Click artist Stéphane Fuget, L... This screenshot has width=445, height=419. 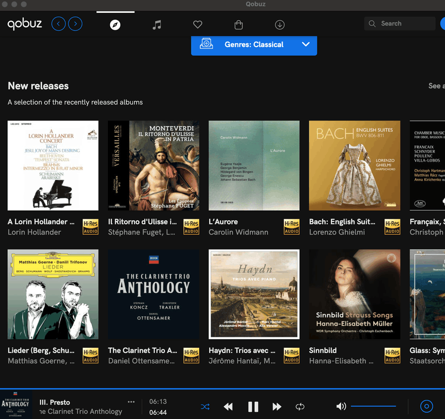coord(142,232)
